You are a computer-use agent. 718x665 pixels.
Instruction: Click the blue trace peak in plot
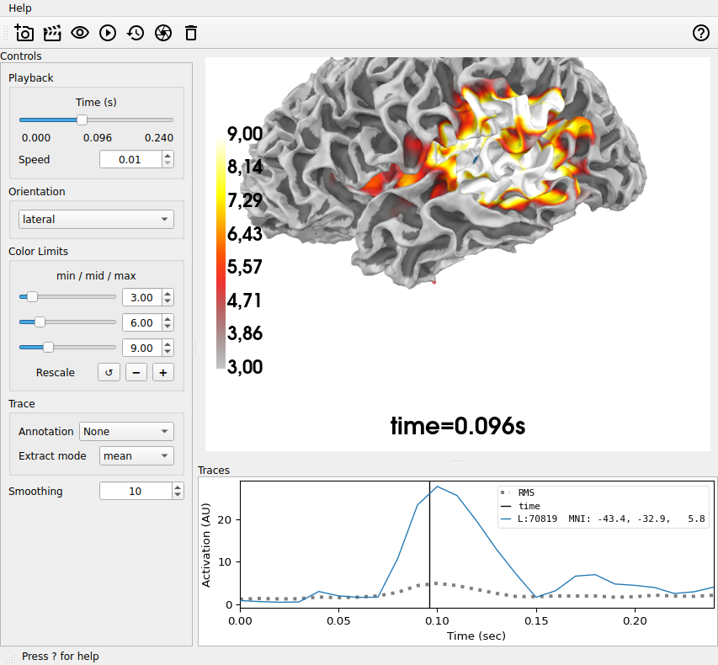click(438, 487)
